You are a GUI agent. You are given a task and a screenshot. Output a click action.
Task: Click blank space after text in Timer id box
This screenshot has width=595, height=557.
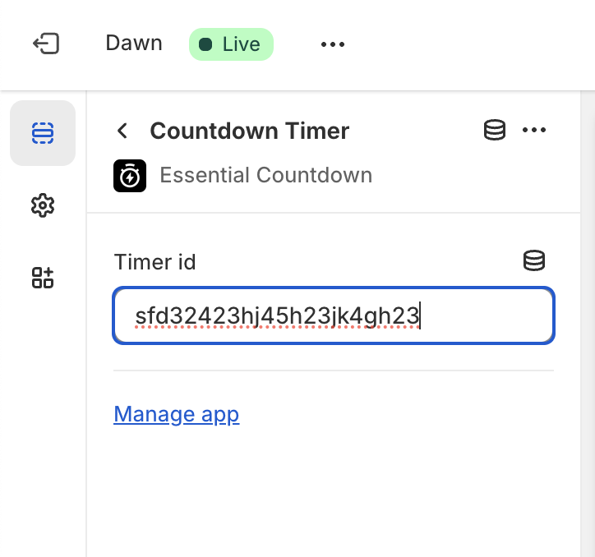click(x=486, y=315)
